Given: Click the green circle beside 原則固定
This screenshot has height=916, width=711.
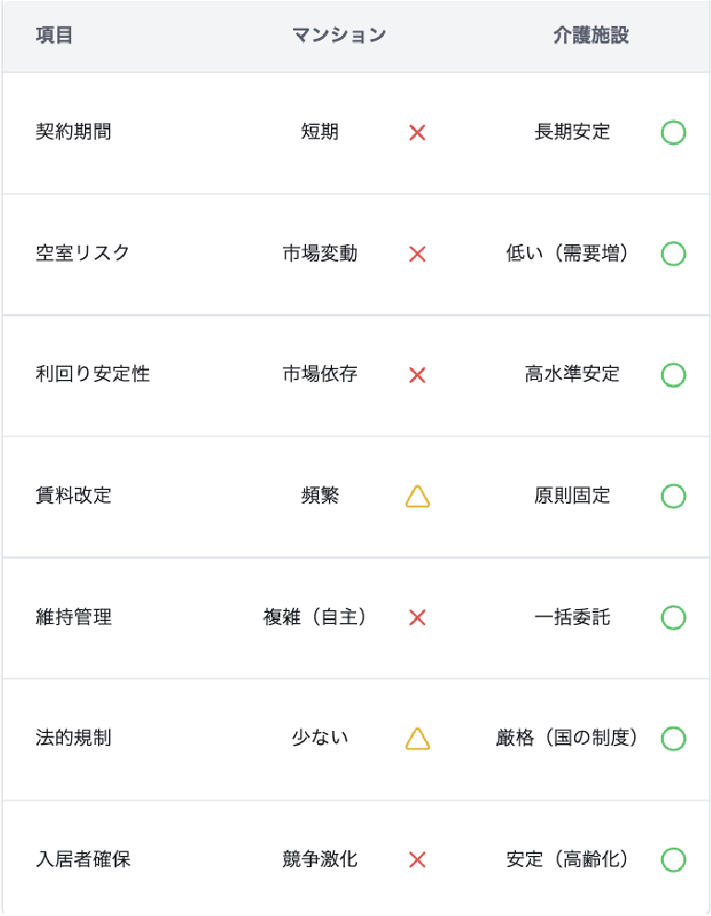Looking at the screenshot, I should click(x=673, y=496).
